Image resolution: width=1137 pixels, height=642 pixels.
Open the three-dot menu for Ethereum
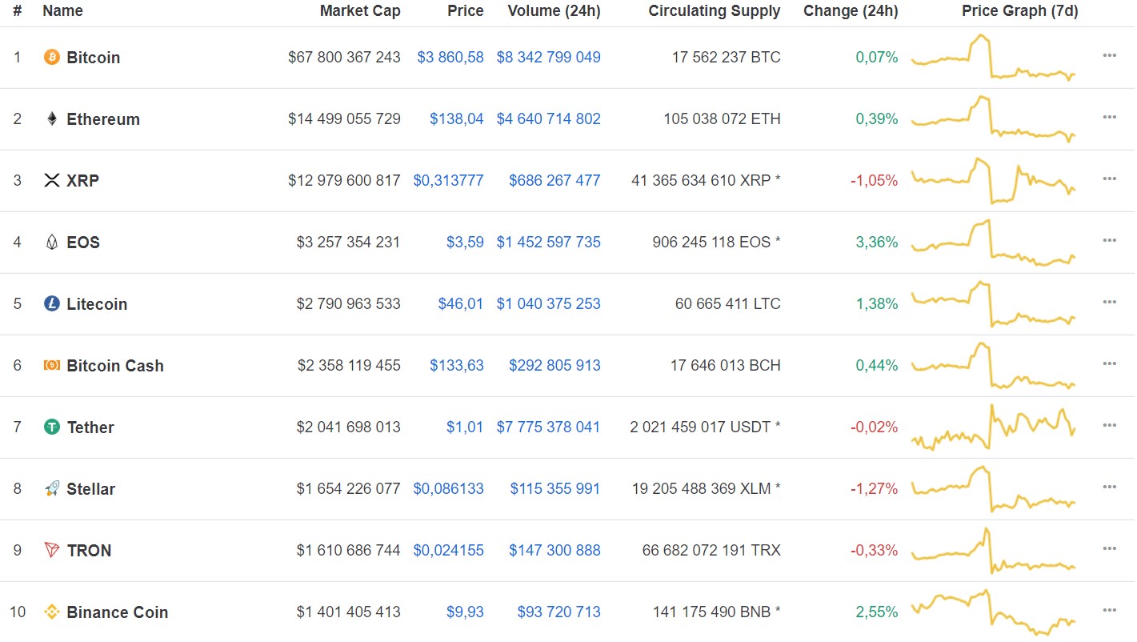point(1109,117)
